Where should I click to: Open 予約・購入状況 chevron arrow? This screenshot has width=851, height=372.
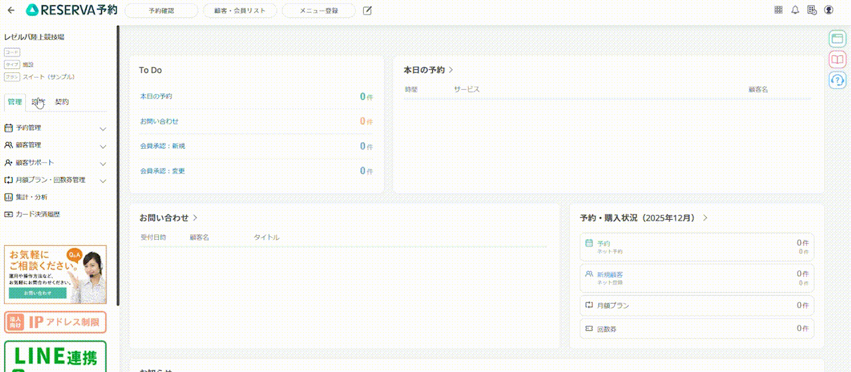pos(705,218)
